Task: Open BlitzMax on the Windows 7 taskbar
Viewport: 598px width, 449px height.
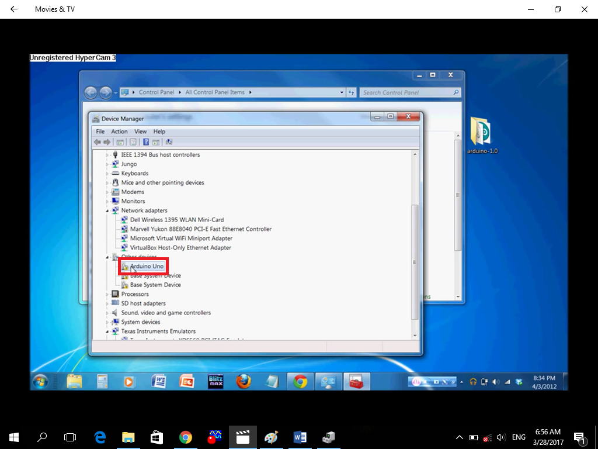Action: coord(215,381)
